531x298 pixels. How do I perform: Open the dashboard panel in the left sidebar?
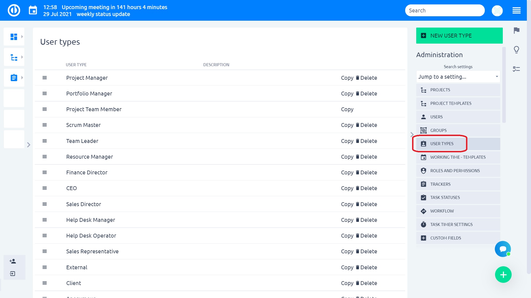(x=14, y=36)
